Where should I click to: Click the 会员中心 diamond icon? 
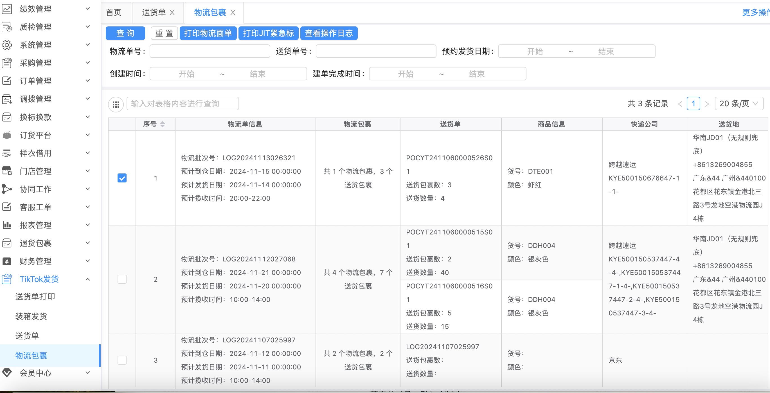tap(7, 373)
